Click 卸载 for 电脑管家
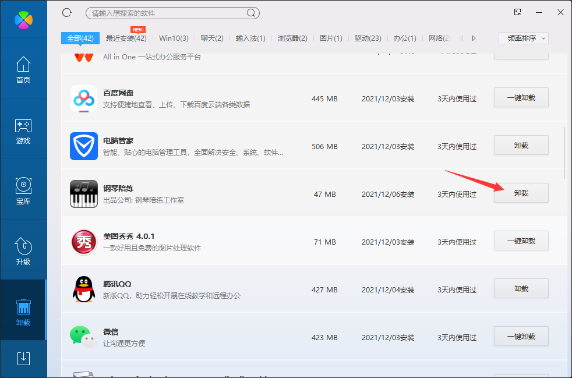 [x=521, y=145]
